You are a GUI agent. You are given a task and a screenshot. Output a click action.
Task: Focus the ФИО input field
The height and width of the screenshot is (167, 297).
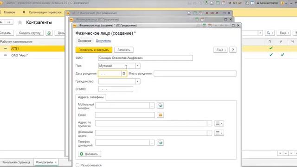click(145, 58)
